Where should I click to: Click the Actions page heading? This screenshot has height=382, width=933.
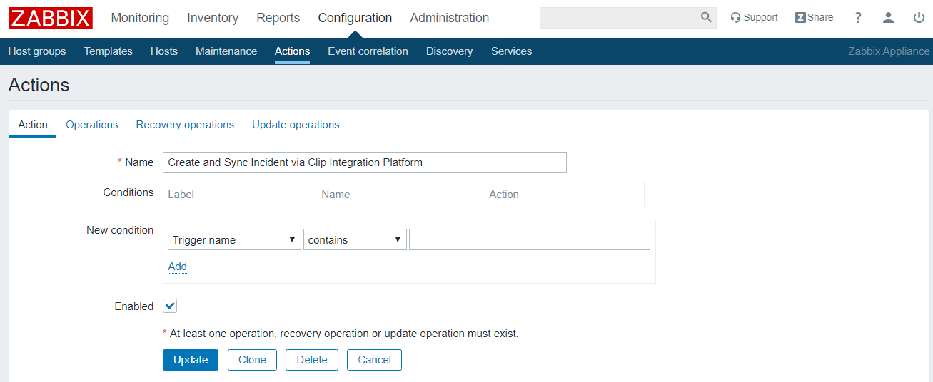pos(39,85)
